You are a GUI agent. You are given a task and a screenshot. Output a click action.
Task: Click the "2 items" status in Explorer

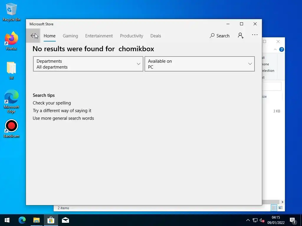point(63,208)
